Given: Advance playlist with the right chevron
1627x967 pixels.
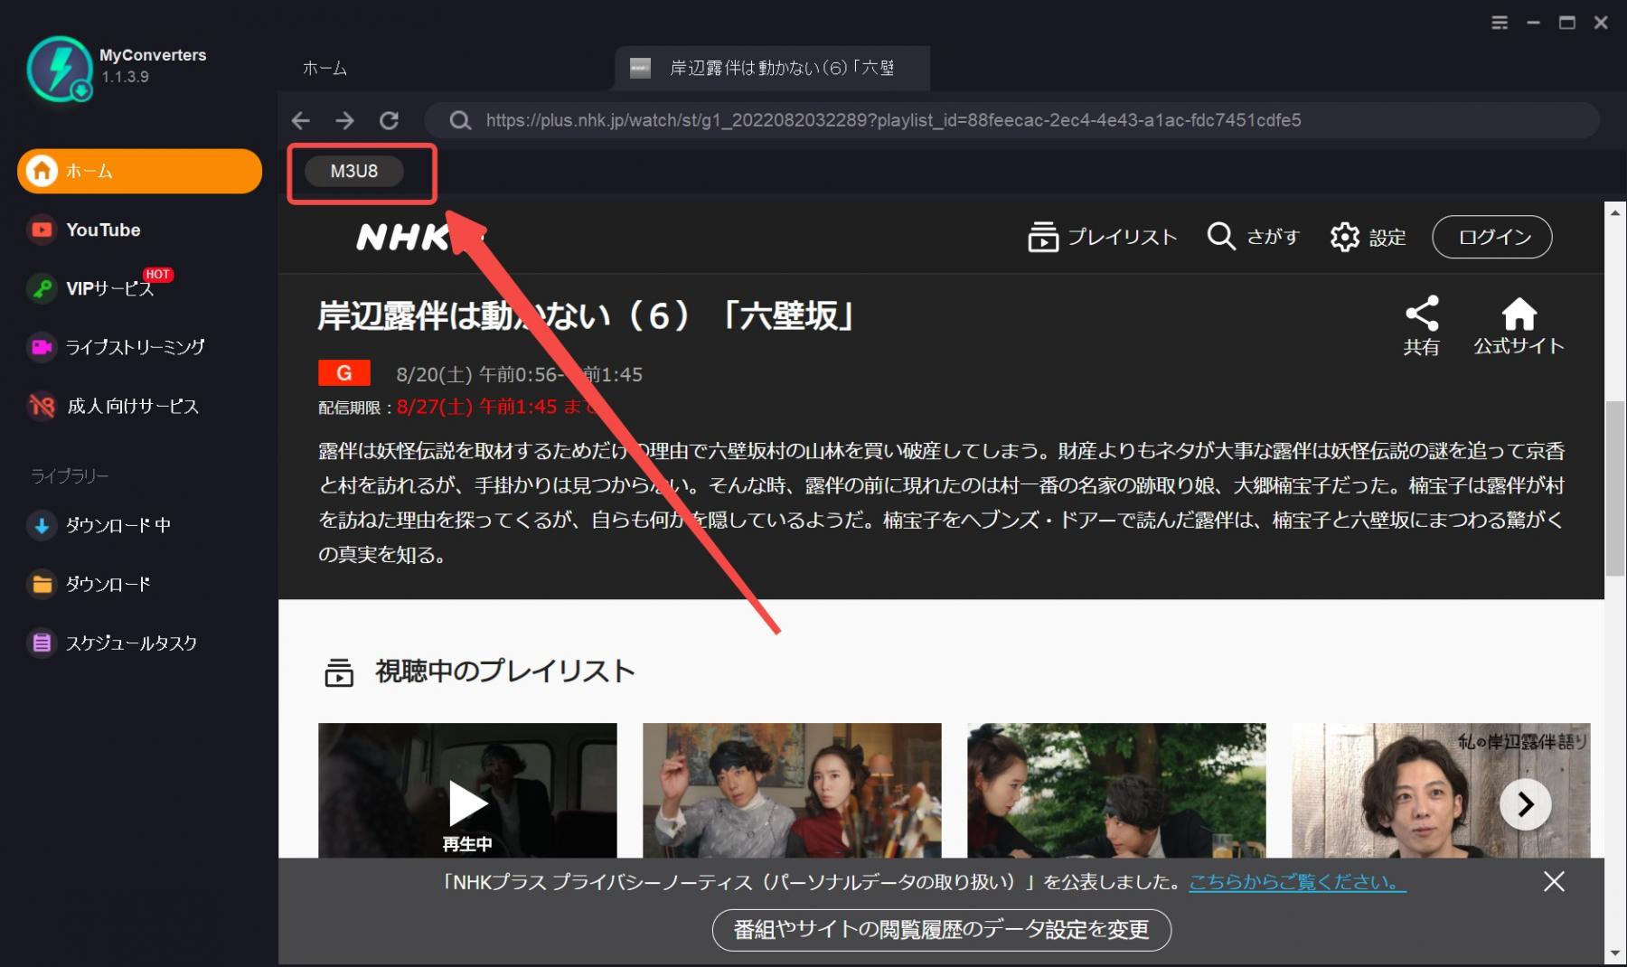Looking at the screenshot, I should point(1526,804).
